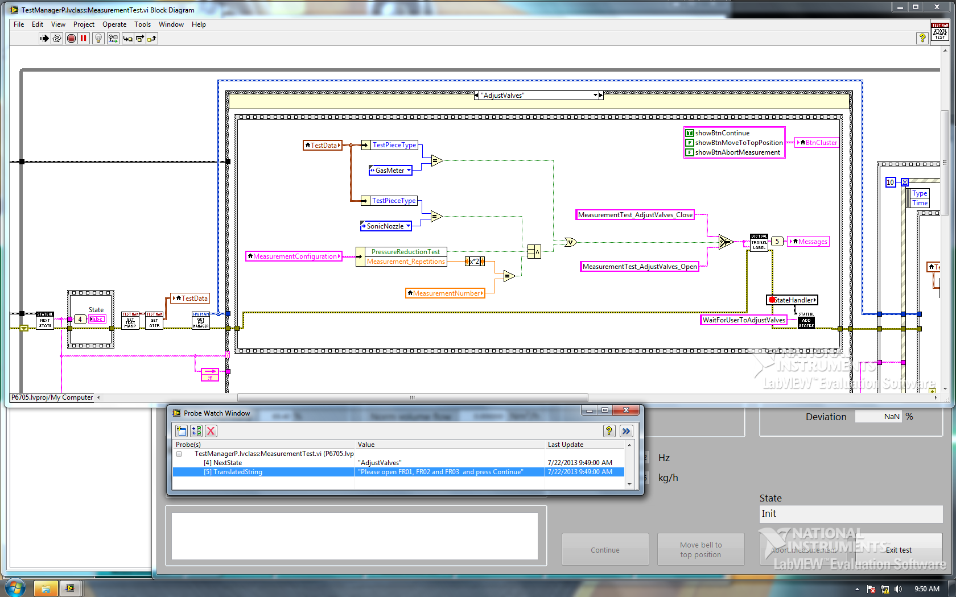
Task: Click the expand/collapse probes button in Probe Watch Window
Action: point(196,431)
